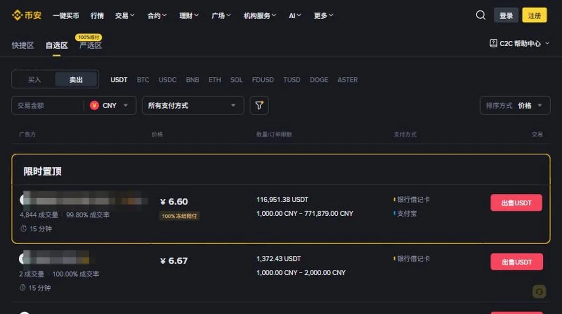
Task: Expand the 理财 menu
Action: coord(189,15)
